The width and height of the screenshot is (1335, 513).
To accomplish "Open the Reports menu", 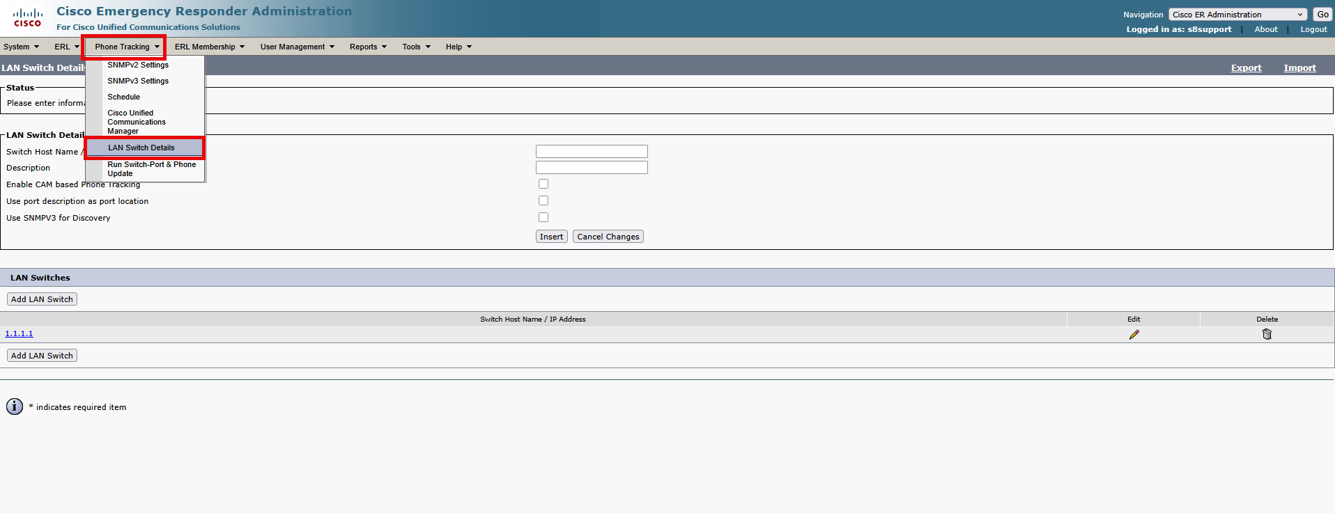I will coord(368,47).
